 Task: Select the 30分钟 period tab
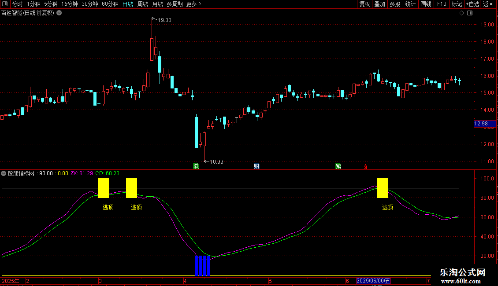(x=89, y=4)
